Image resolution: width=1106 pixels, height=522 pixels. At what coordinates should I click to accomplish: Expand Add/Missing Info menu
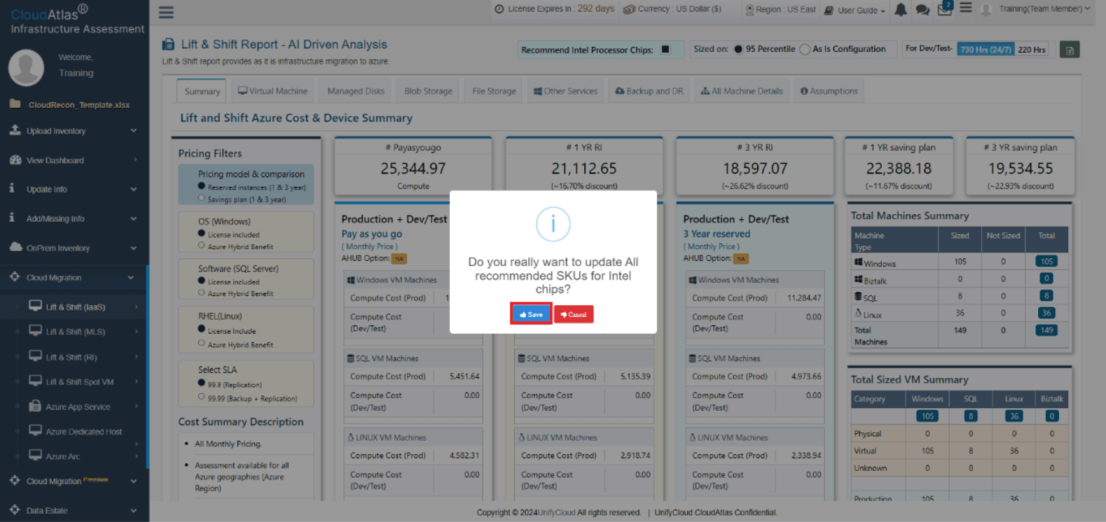[x=74, y=218]
